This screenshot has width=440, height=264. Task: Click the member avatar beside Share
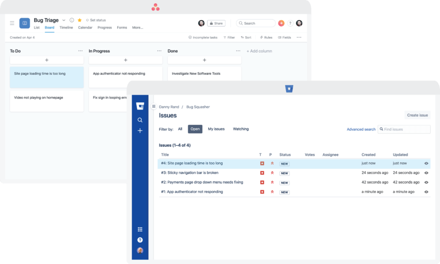coord(201,23)
